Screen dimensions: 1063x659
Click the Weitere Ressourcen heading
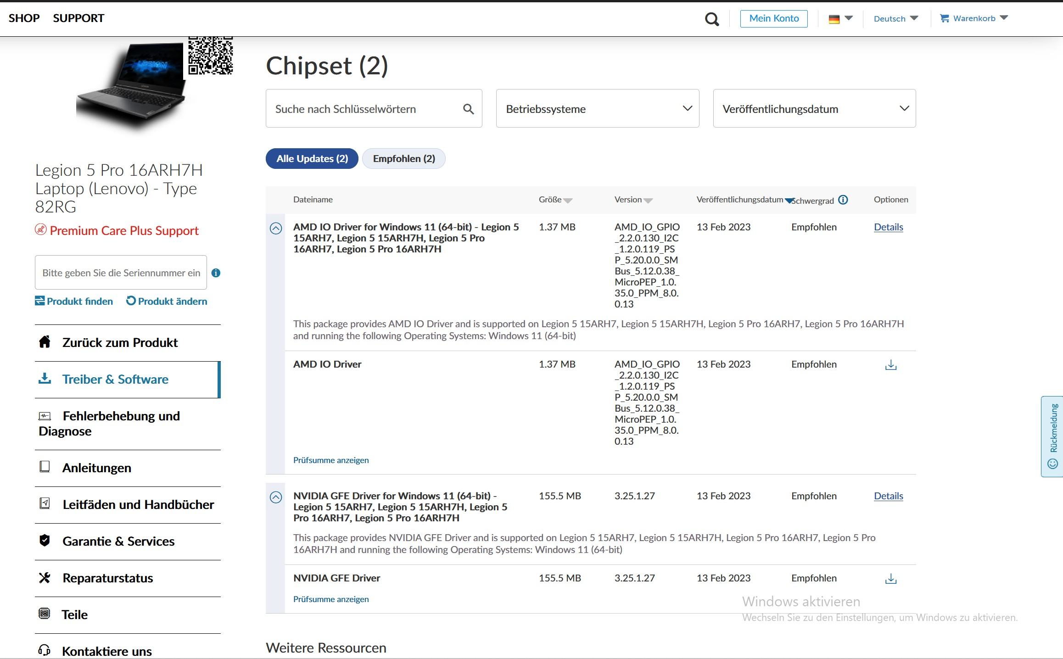tap(326, 648)
